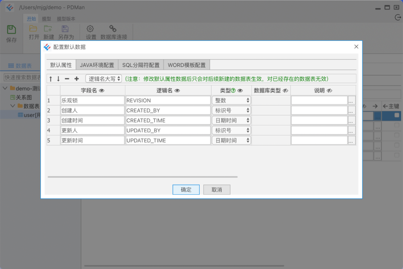This screenshot has height=269, width=403.
Task: Add a row with the plus icon
Action: click(x=76, y=79)
